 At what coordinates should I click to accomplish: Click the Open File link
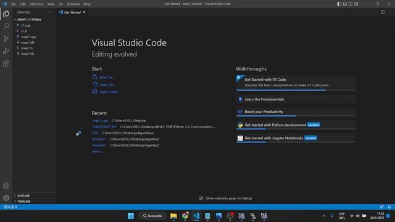tap(104, 84)
